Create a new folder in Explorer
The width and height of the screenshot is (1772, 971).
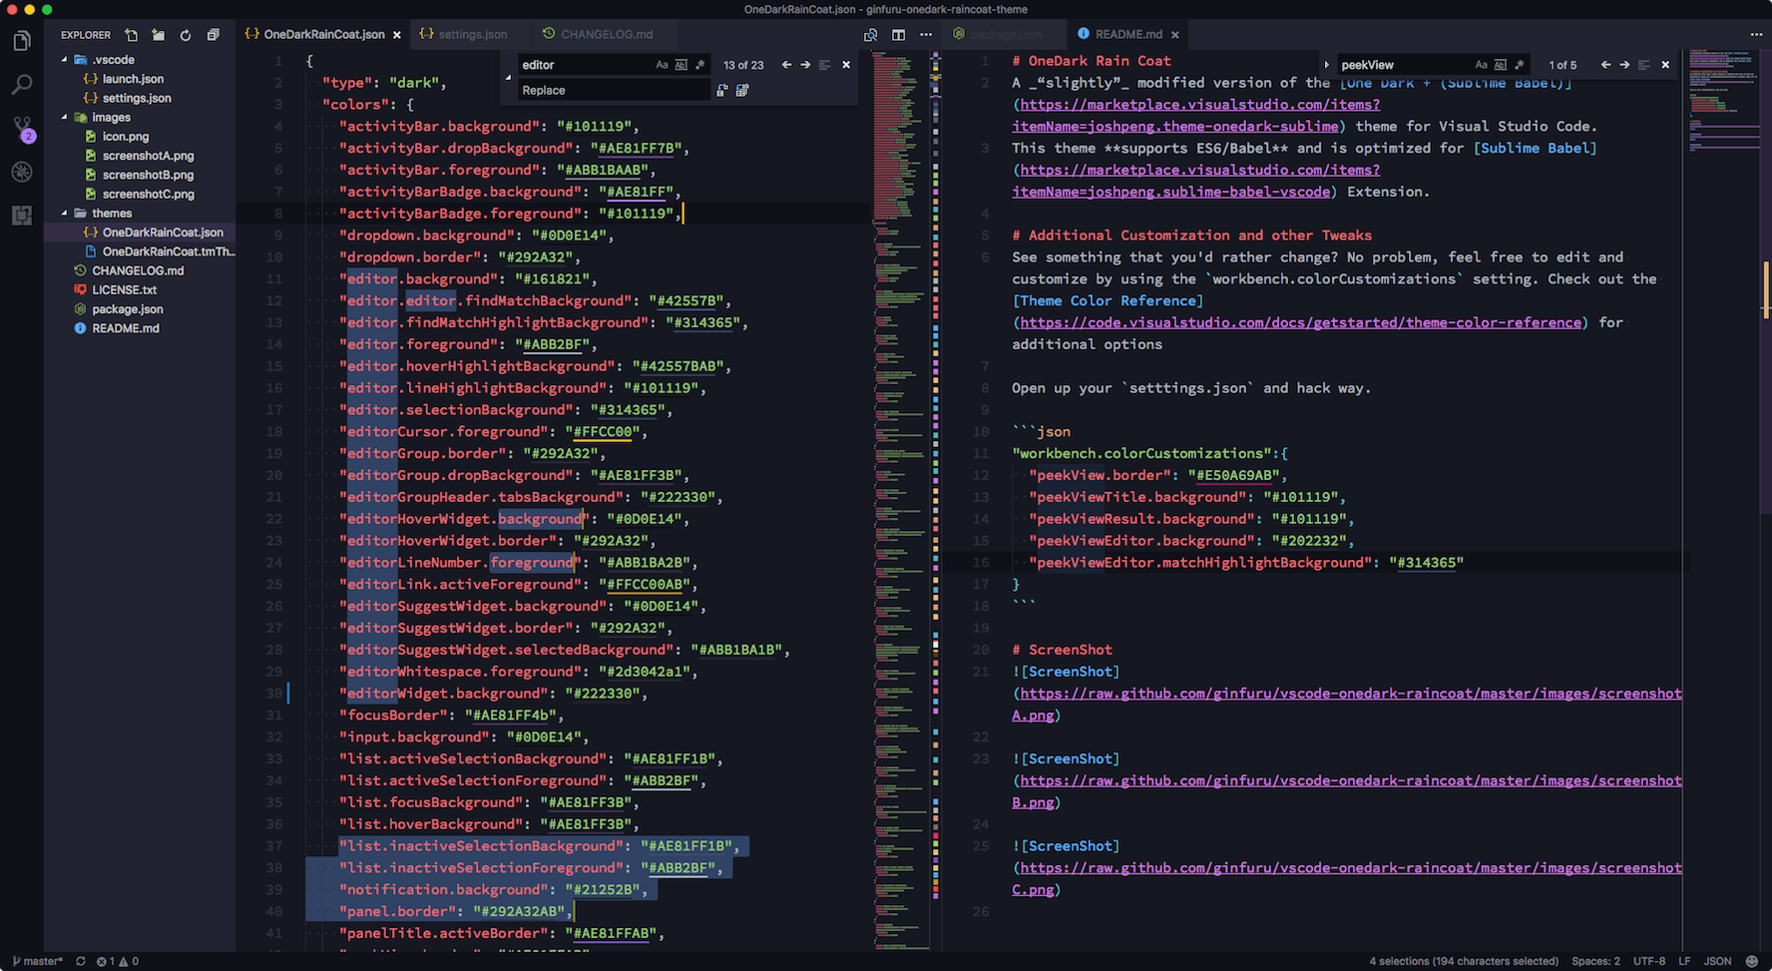(159, 35)
